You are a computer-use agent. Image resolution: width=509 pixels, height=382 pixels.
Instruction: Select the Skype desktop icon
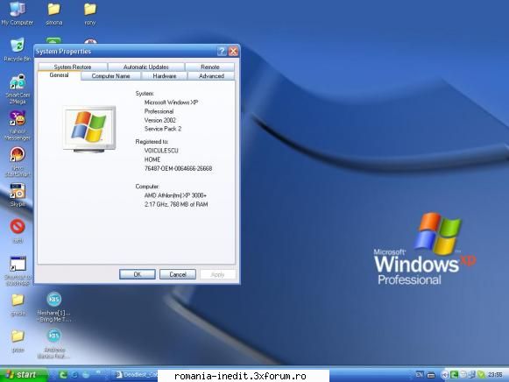pos(18,195)
